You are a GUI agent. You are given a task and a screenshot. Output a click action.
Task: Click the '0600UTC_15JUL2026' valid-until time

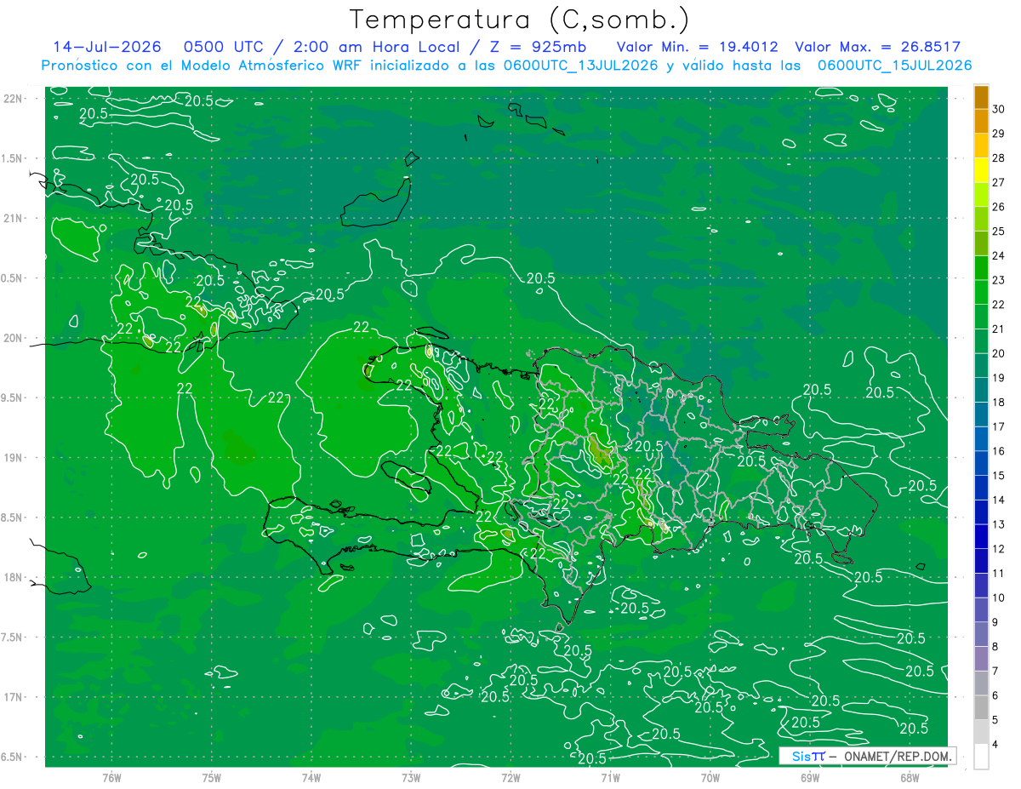895,66
